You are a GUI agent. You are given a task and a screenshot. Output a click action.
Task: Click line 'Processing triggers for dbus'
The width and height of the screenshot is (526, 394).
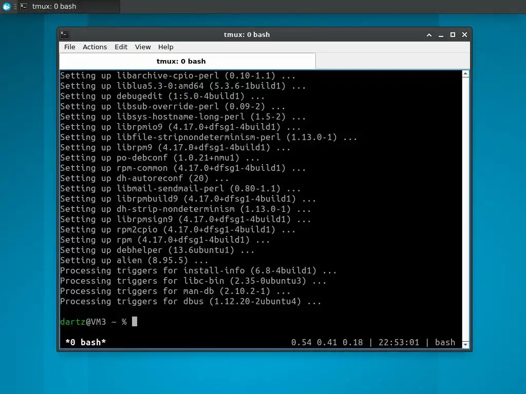pos(191,302)
